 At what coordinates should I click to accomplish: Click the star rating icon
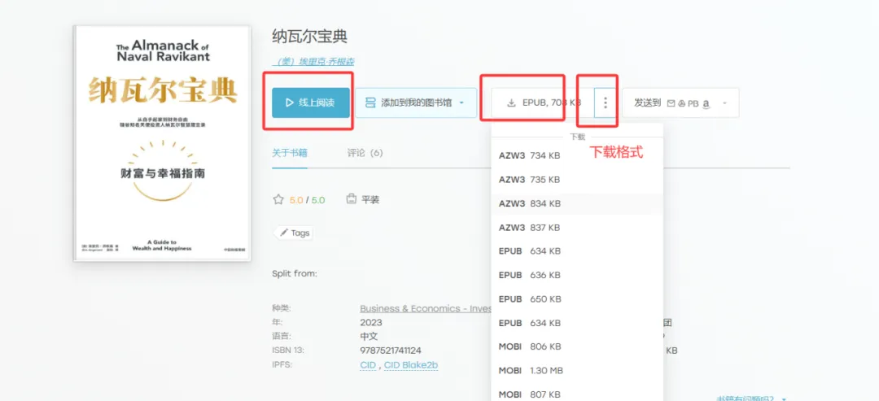click(x=278, y=199)
